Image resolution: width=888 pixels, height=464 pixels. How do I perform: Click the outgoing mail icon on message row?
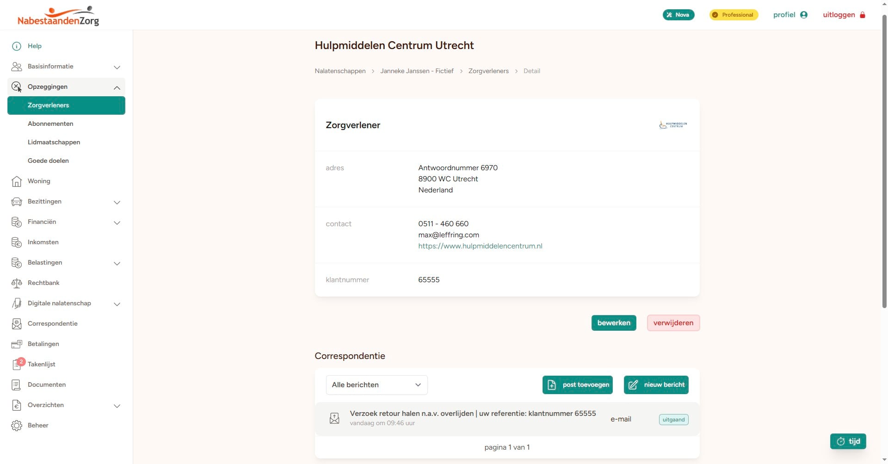click(334, 419)
